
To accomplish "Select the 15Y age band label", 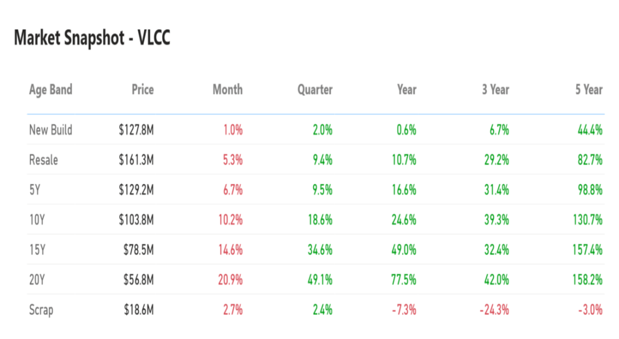I will tap(37, 250).
